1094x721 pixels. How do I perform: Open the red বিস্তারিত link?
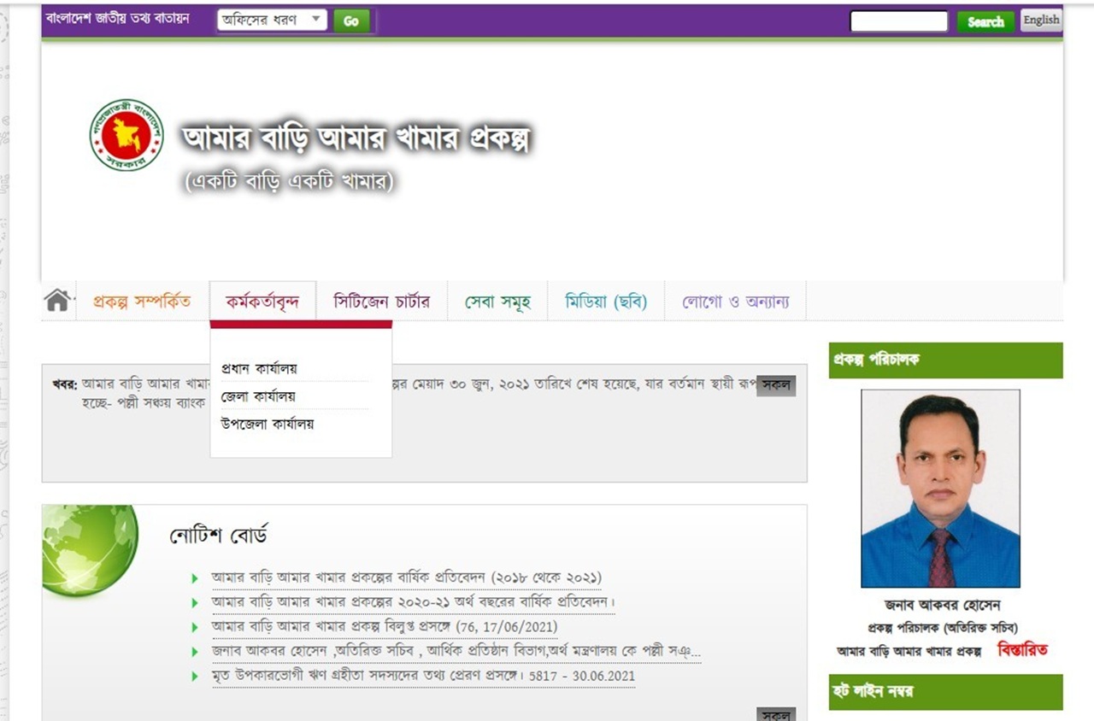click(1022, 650)
